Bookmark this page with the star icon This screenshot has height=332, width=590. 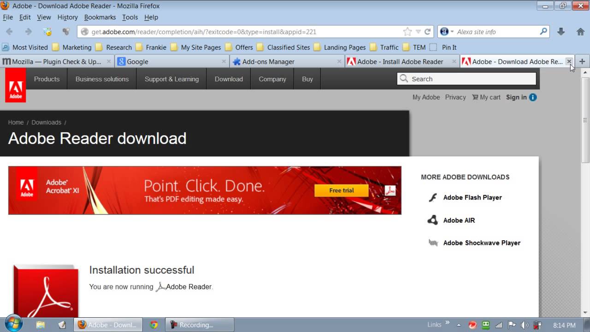[407, 32]
